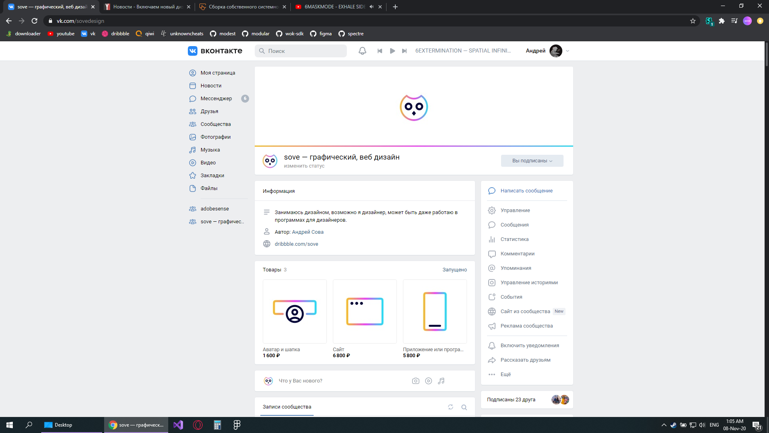Attach a photo using the camera icon
This screenshot has width=769, height=433.
point(416,381)
